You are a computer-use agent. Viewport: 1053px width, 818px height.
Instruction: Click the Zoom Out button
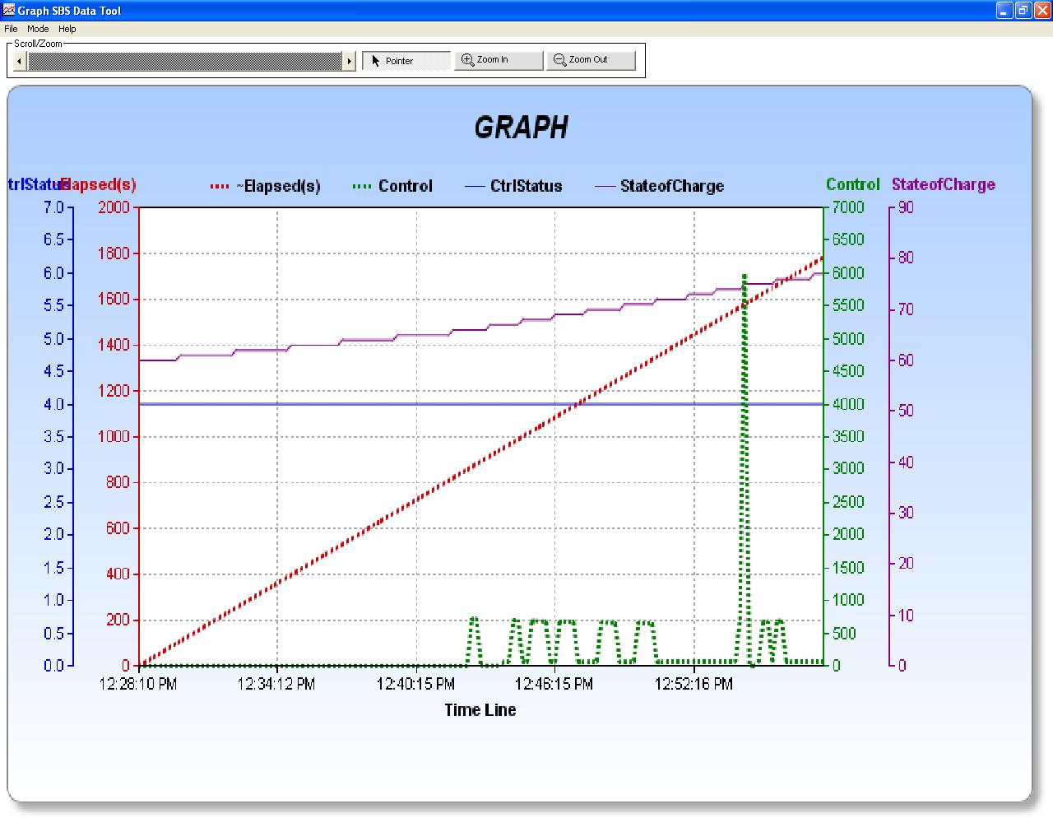coord(591,60)
